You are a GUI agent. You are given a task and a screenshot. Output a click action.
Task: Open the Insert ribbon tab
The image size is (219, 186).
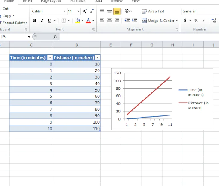pos(27,1)
